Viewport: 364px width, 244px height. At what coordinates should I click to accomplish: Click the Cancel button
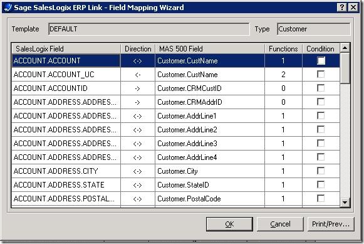coord(280,224)
